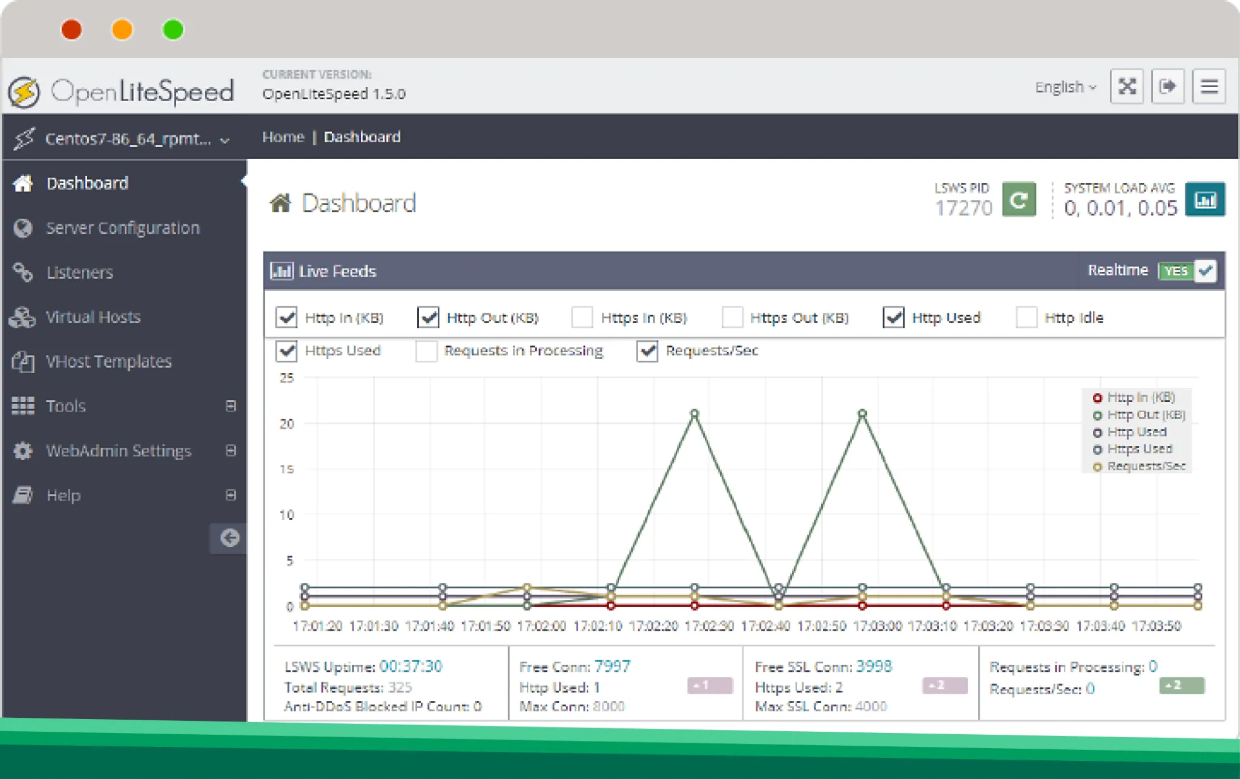1240x779 pixels.
Task: Open the English language dropdown
Action: pos(1066,87)
